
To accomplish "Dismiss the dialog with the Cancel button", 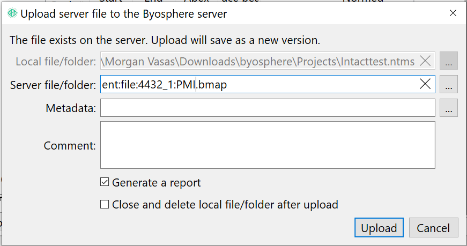I will (433, 228).
